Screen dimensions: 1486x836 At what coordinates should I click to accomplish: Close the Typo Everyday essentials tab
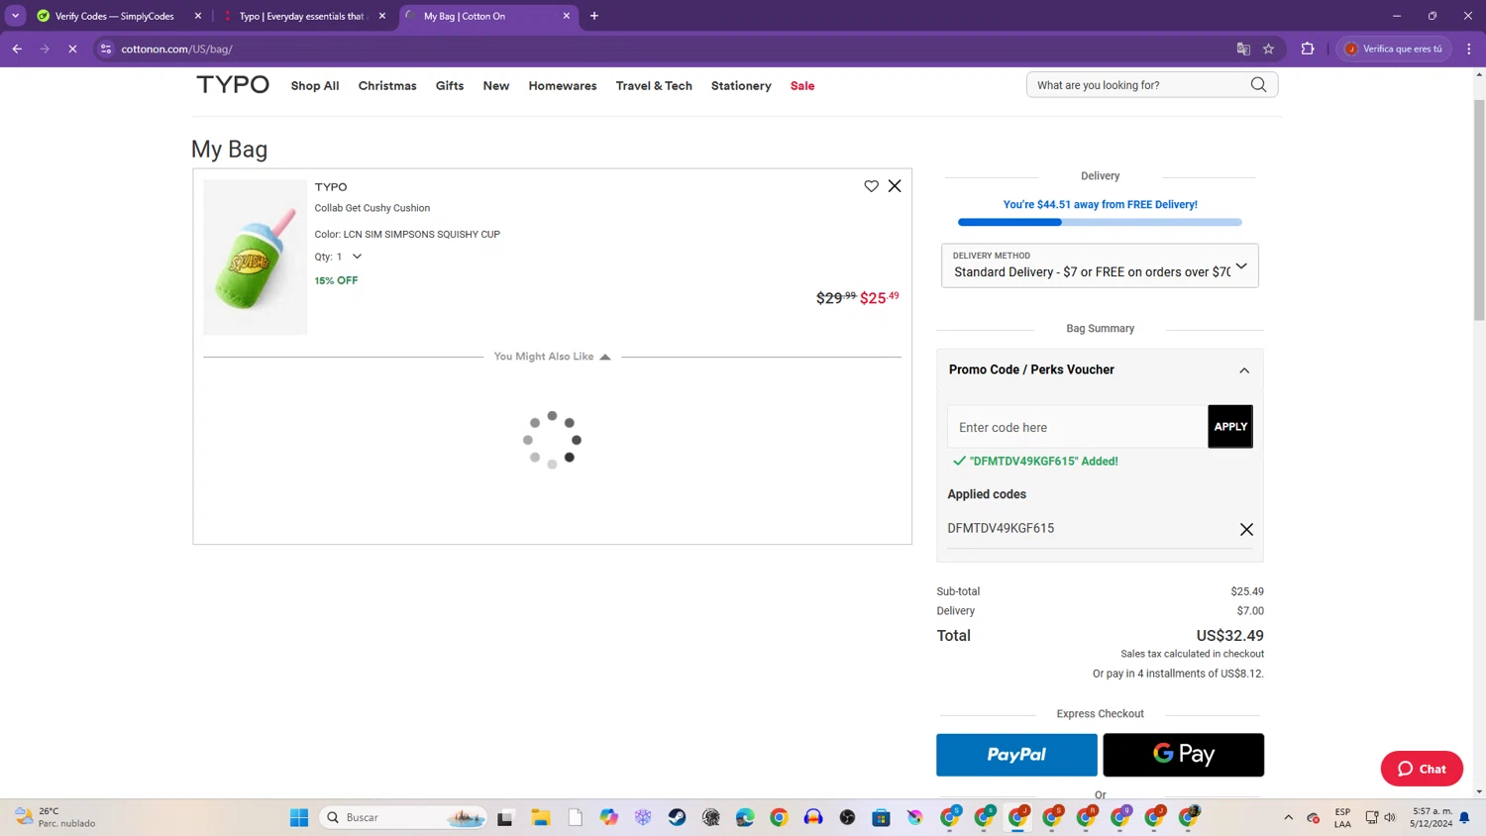[x=382, y=16]
